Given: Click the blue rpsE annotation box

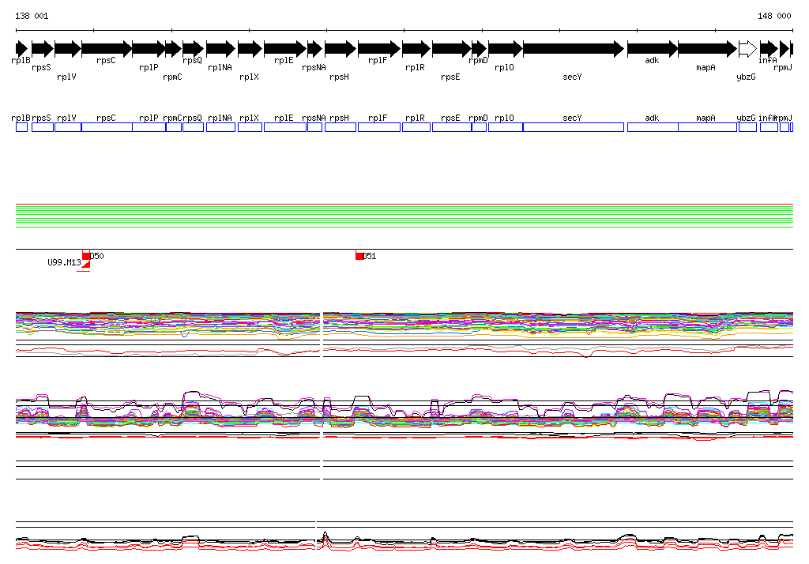Looking at the screenshot, I should (452, 127).
